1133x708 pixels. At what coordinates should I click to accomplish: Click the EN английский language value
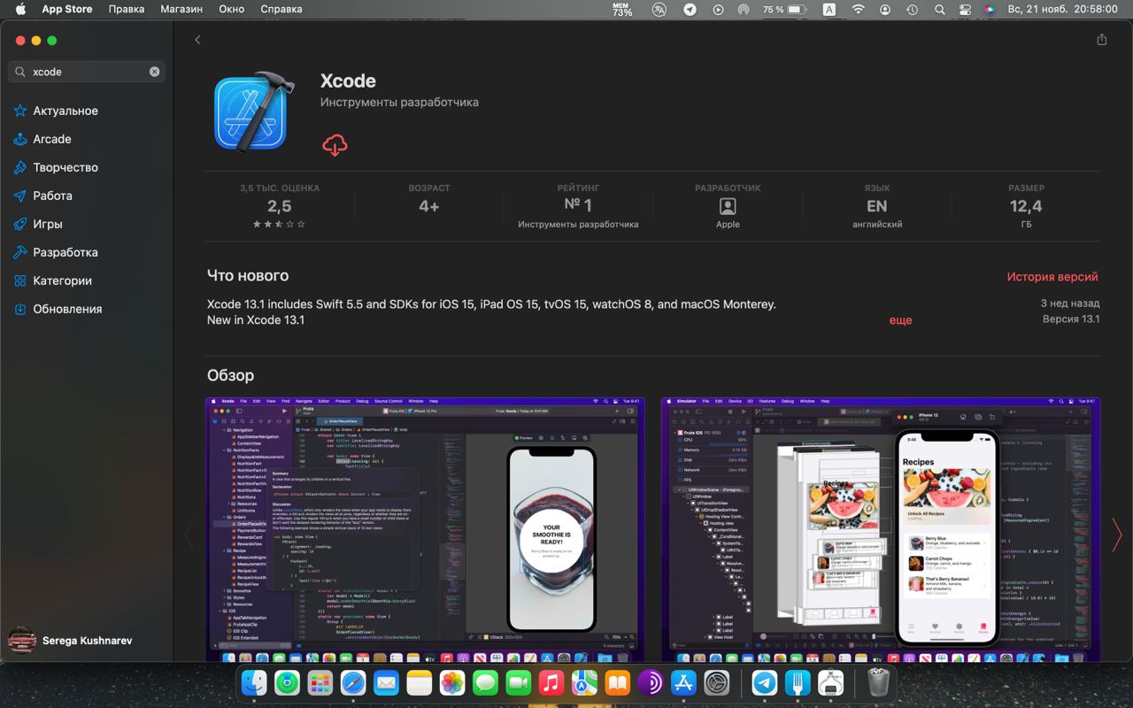tap(877, 206)
